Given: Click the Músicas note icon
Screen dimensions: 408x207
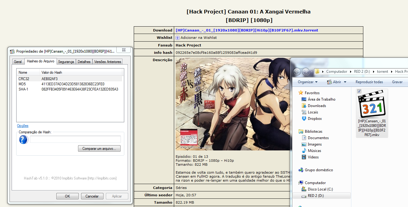Looking at the screenshot, I should 304,150.
